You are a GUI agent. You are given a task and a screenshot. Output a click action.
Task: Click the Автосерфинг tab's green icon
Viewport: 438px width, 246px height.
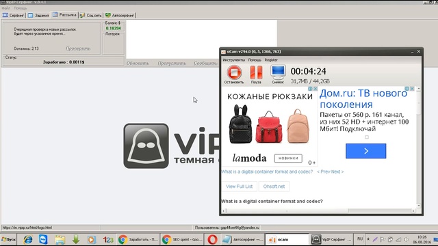click(108, 15)
